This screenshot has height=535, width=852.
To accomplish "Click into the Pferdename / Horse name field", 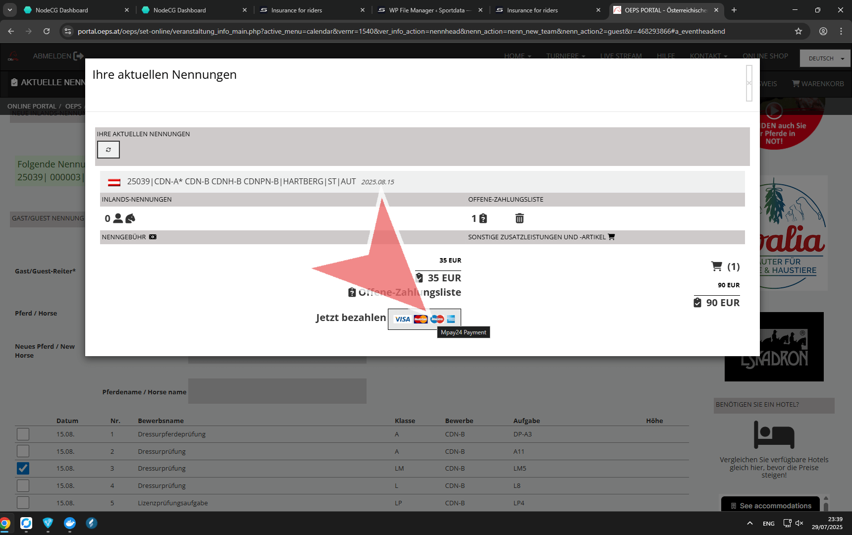I will click(x=277, y=391).
